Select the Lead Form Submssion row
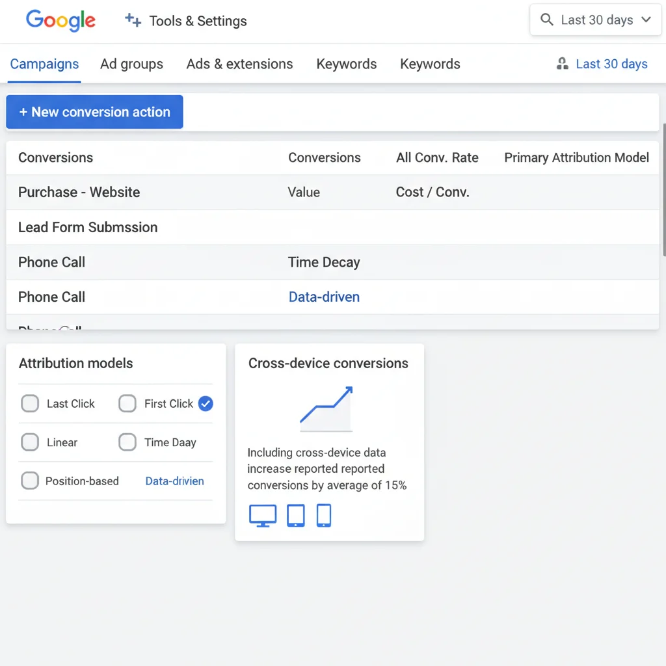Viewport: 666px width, 666px height. coord(332,227)
